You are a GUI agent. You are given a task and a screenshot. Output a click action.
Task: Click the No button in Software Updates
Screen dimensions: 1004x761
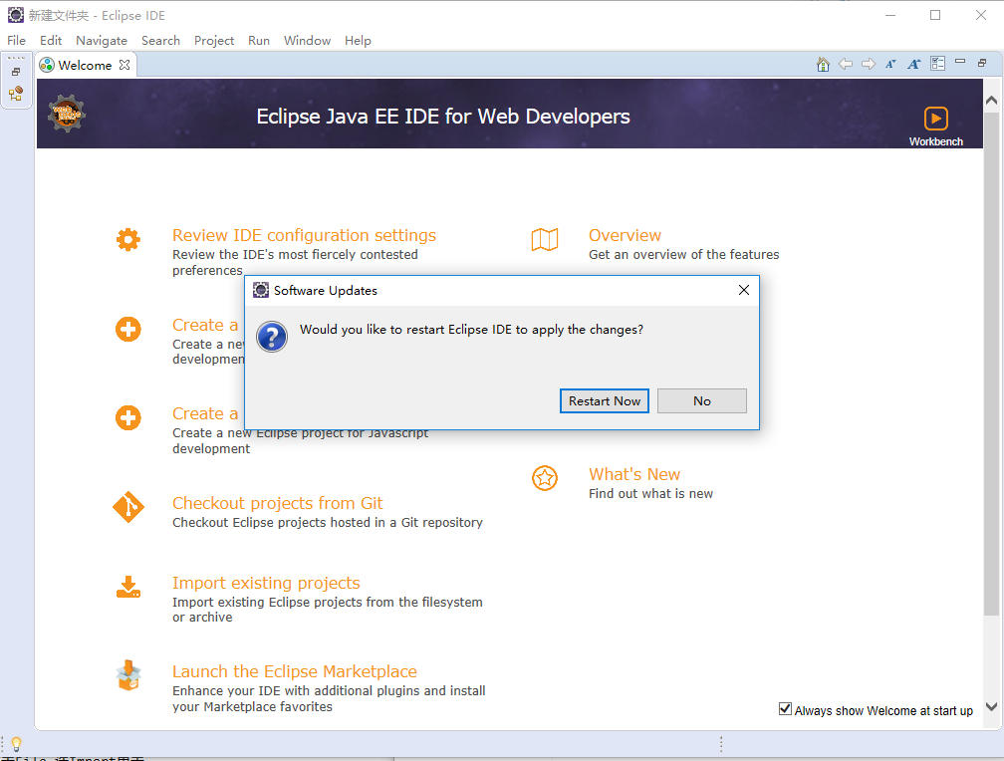coord(702,401)
